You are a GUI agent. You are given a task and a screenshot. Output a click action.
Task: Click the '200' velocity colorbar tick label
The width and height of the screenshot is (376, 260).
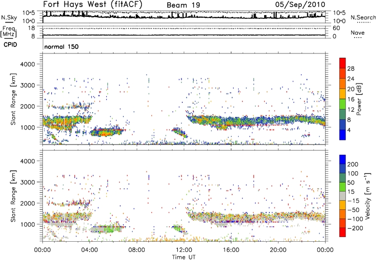[x=353, y=164]
